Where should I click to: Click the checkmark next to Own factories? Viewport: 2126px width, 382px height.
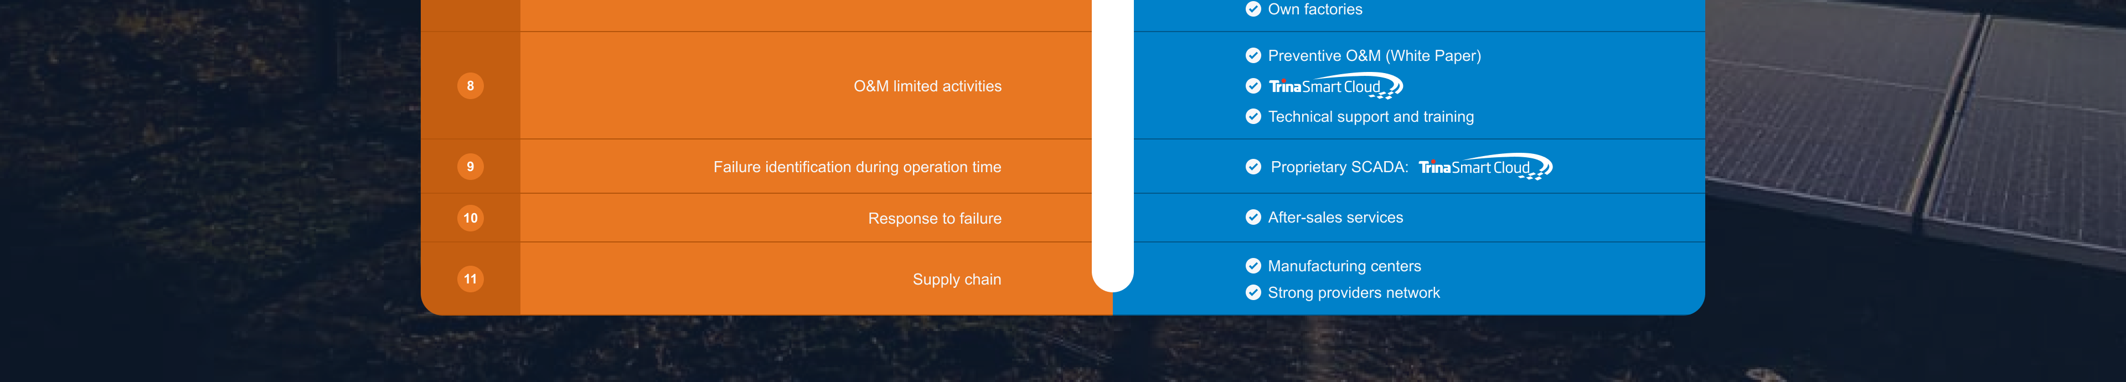click(1253, 9)
